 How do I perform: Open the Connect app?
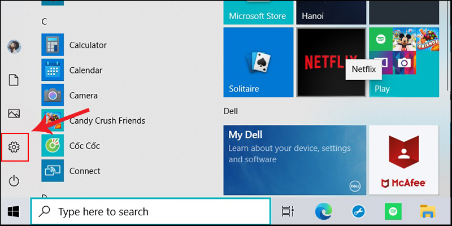pyautogui.click(x=85, y=171)
